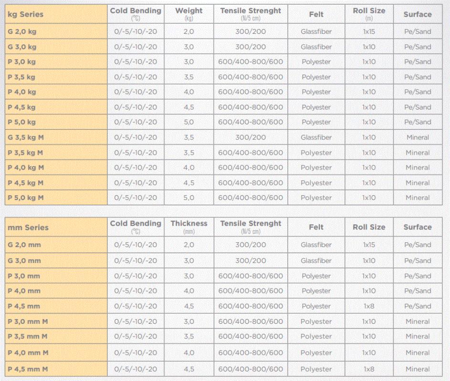Select the P 3,0 kg row label
Screen dimensions: 450x381
[22, 62]
